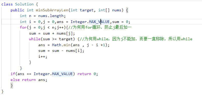Click the "while" keyword of the inner loop
The image size is (202, 97).
coord(35,39)
